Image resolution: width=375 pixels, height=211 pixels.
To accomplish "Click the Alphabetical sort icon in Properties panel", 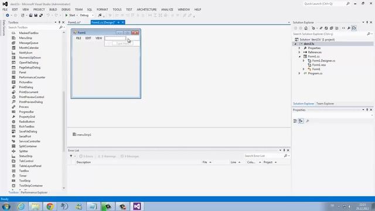I will point(301,121).
